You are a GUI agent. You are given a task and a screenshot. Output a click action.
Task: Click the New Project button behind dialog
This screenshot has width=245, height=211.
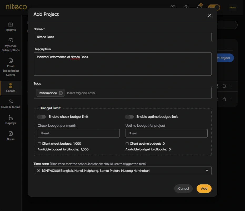click(x=226, y=58)
